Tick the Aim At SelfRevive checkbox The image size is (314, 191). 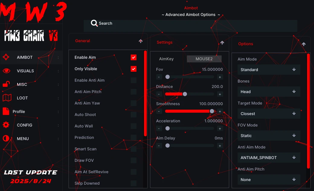tap(133, 172)
